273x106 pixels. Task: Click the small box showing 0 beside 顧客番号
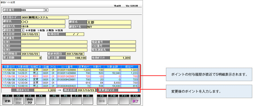point(46,10)
